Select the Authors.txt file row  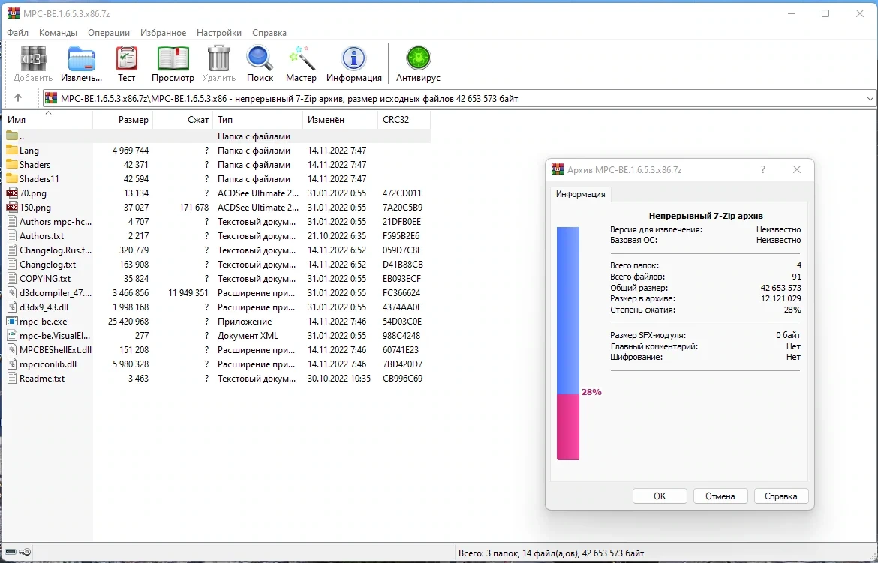tap(218, 235)
